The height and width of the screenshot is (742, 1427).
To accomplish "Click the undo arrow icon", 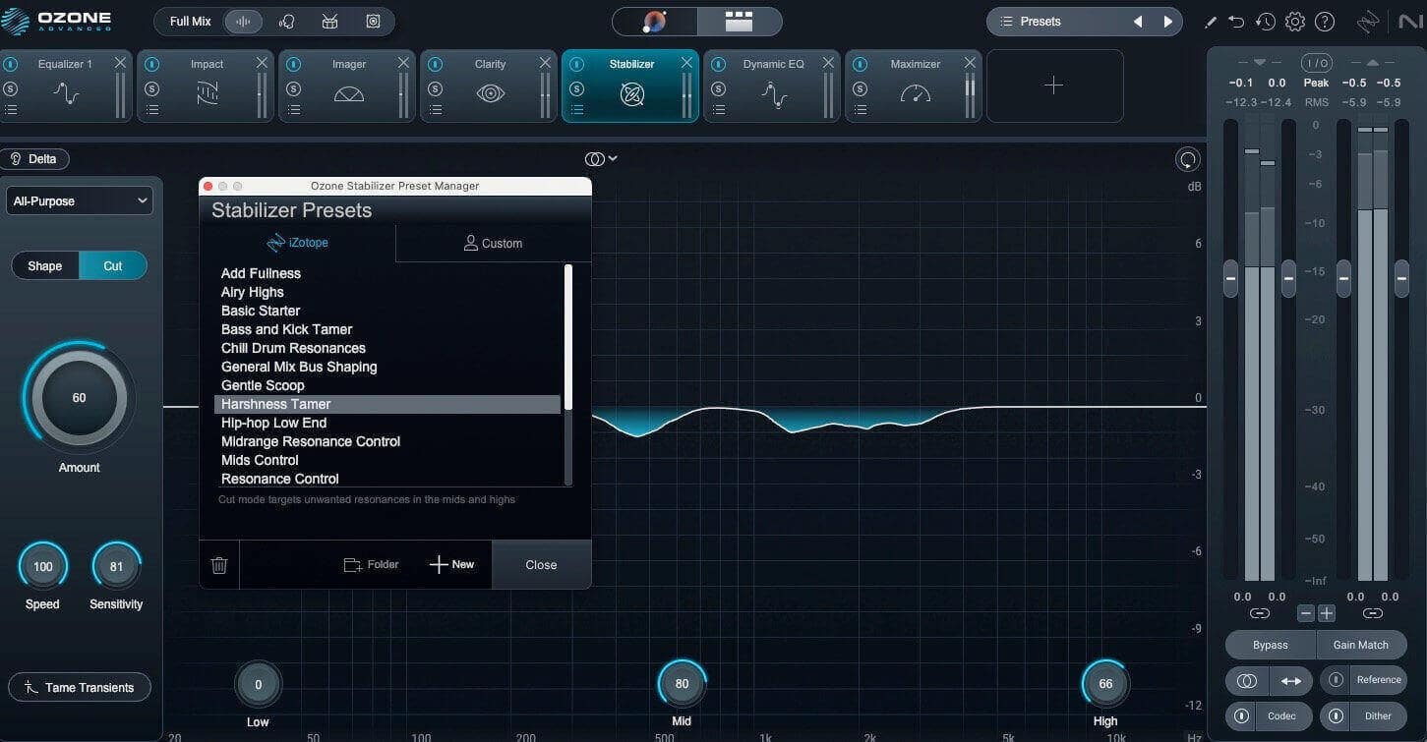I will [x=1236, y=22].
